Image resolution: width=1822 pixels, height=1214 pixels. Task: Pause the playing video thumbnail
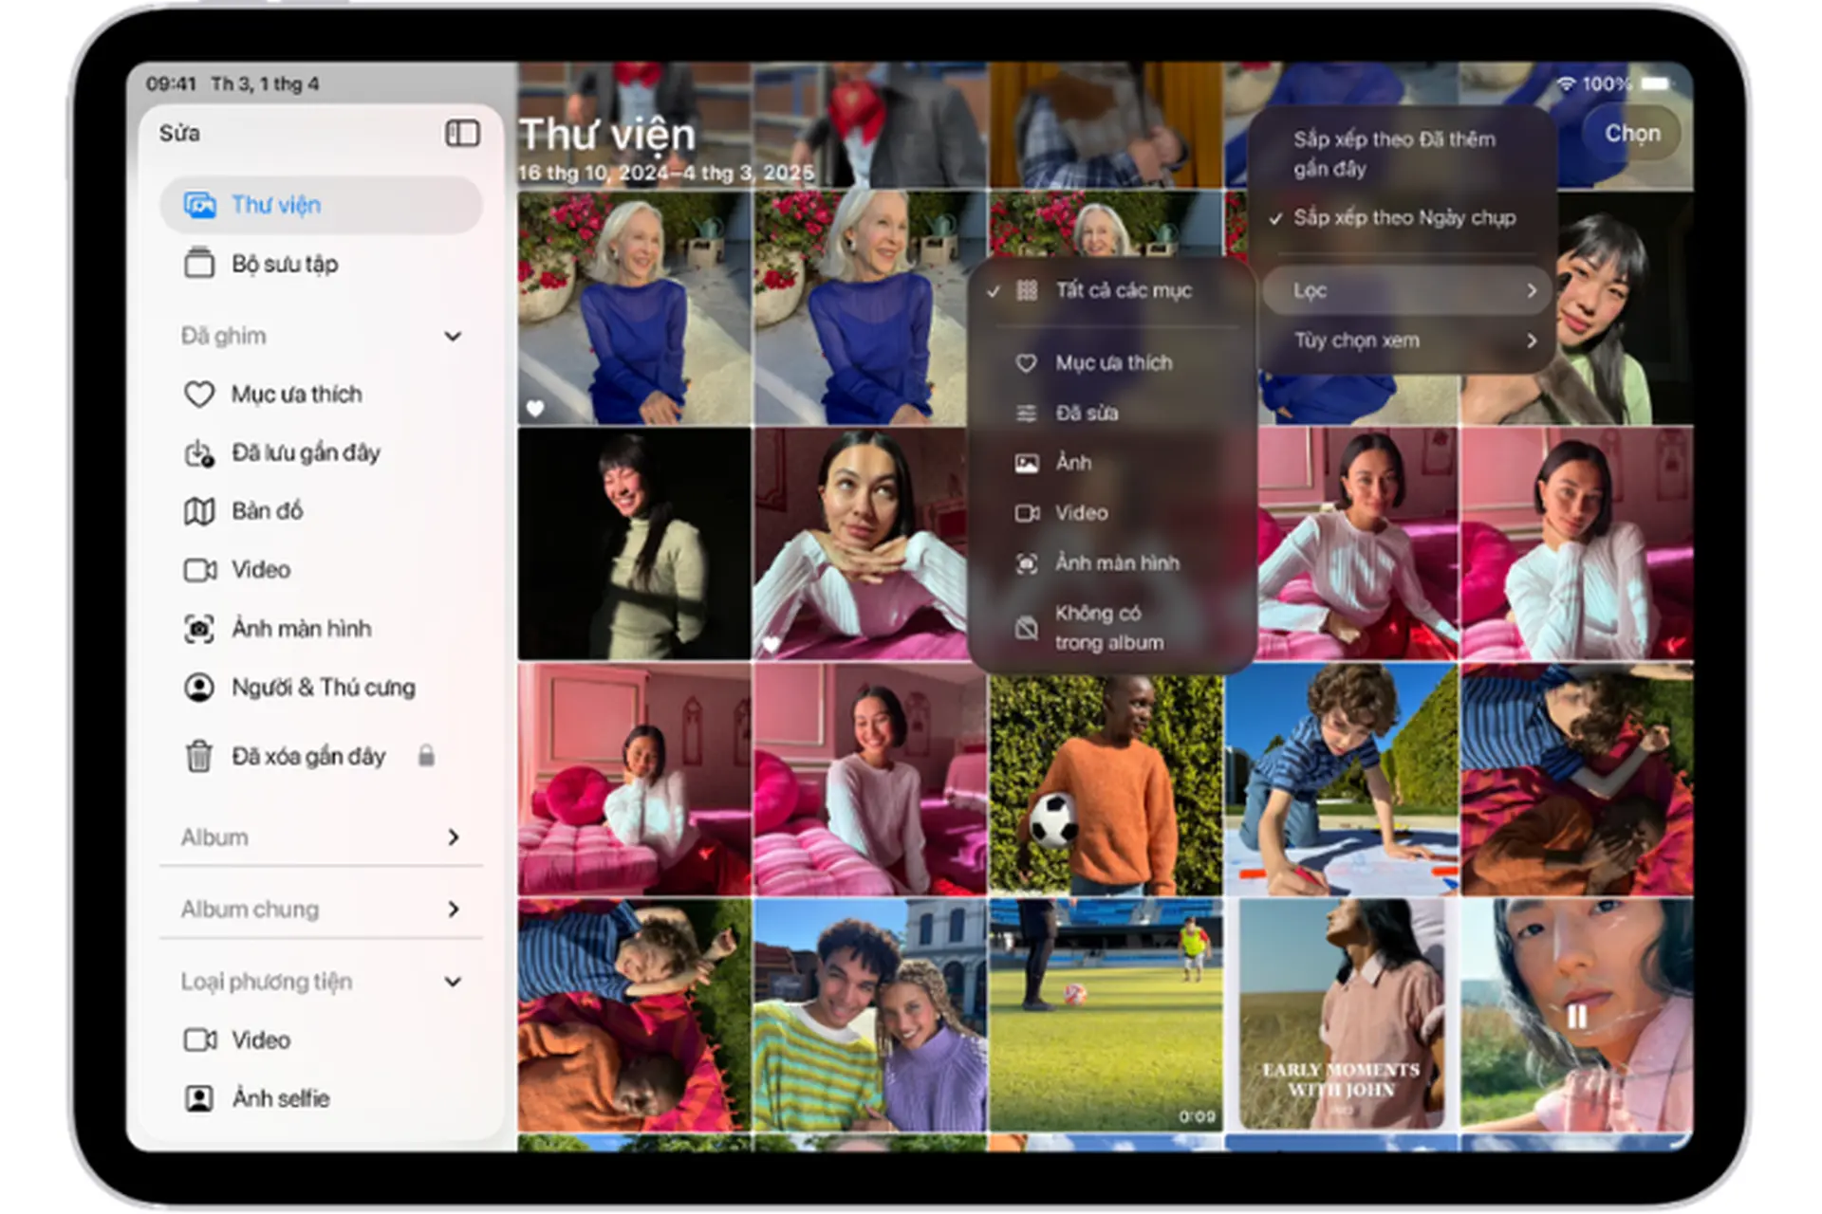[1576, 1017]
